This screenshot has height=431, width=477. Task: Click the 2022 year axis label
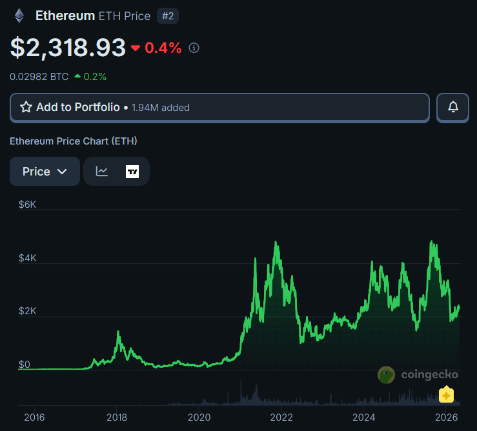pyautogui.click(x=281, y=417)
